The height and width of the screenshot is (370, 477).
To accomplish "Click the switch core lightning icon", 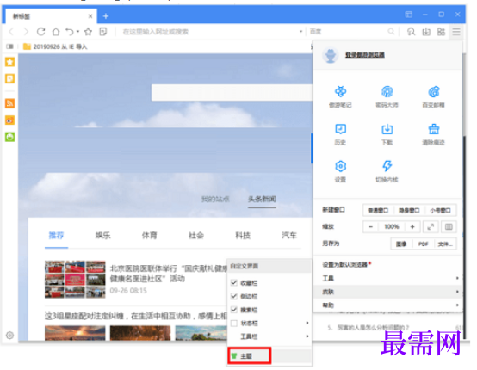I will 387,166.
